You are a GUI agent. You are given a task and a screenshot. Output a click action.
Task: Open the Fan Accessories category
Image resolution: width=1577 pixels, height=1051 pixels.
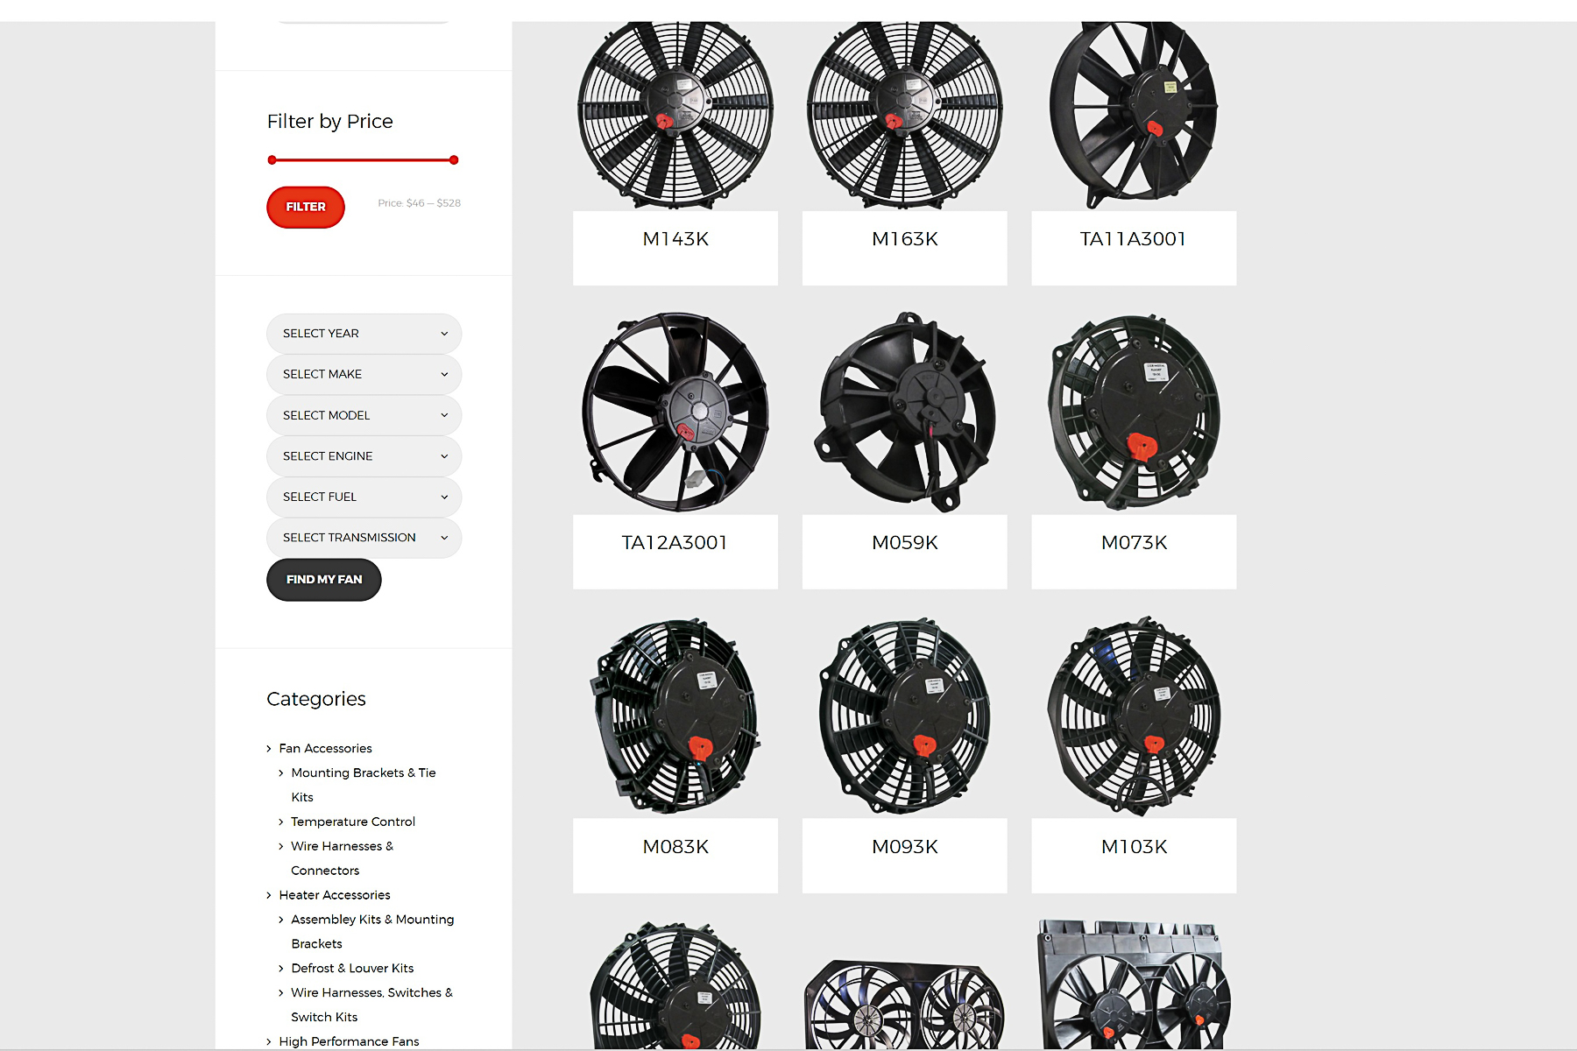pyautogui.click(x=325, y=748)
